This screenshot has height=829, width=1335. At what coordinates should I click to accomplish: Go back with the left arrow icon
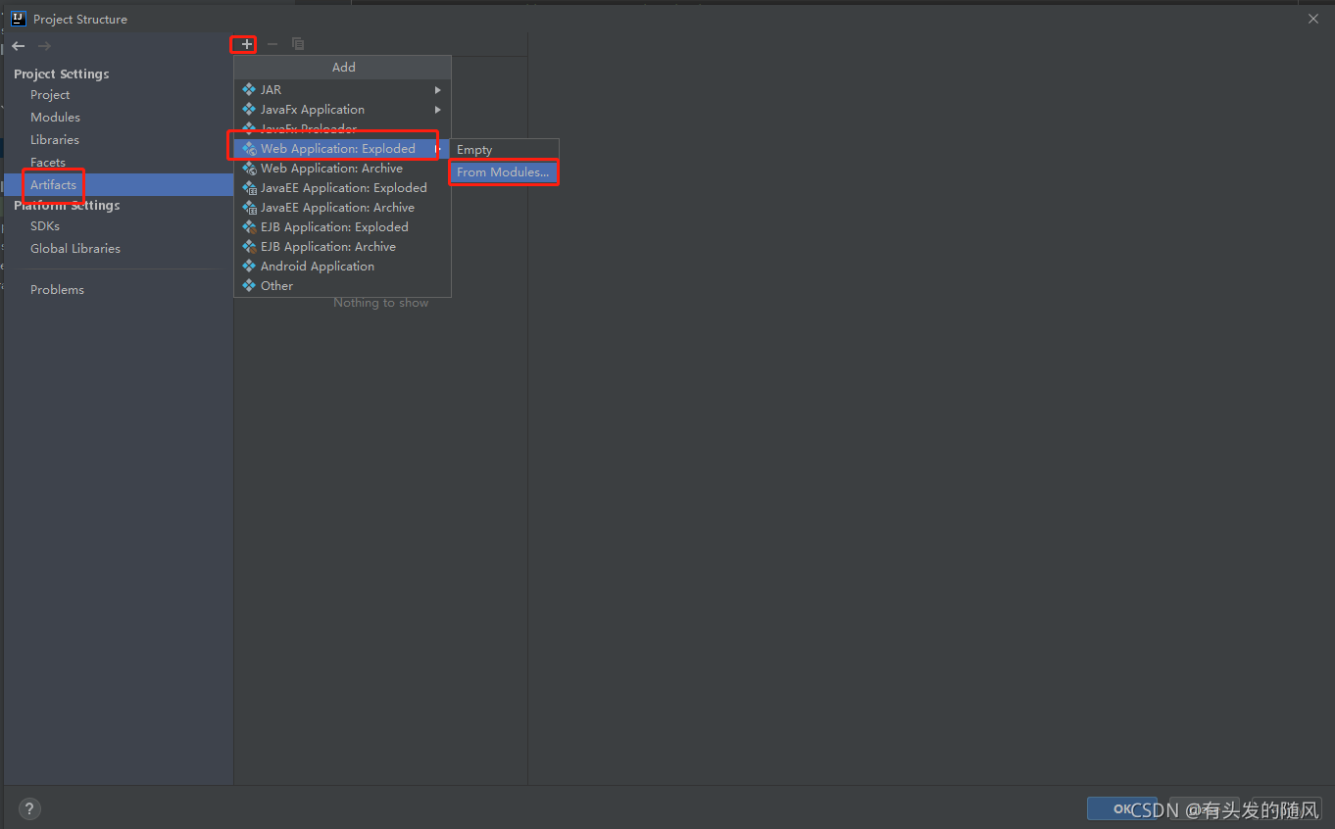19,46
